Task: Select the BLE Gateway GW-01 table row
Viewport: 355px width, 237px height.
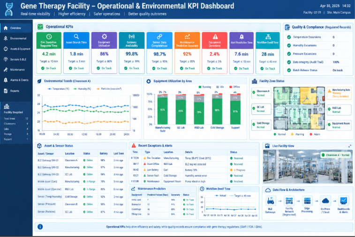Action: tap(81, 160)
